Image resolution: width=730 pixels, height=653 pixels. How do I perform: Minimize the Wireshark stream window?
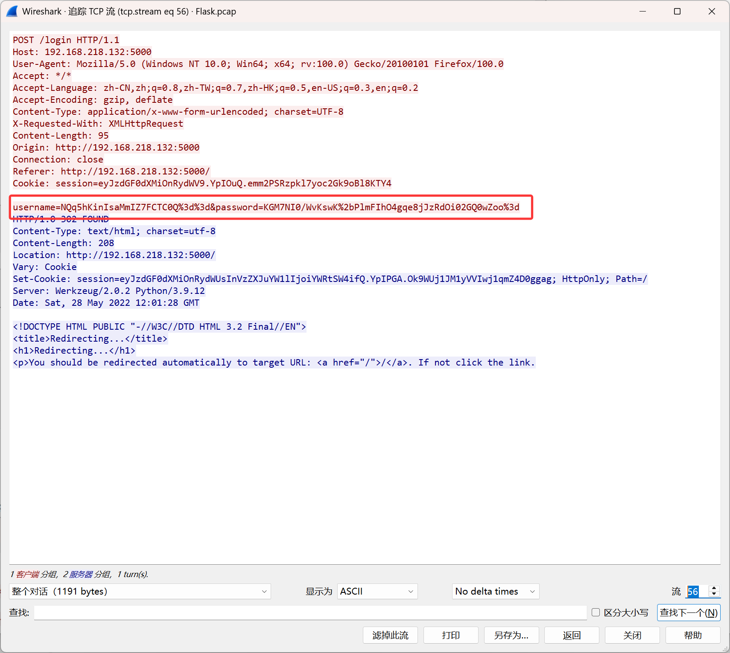pyautogui.click(x=643, y=12)
